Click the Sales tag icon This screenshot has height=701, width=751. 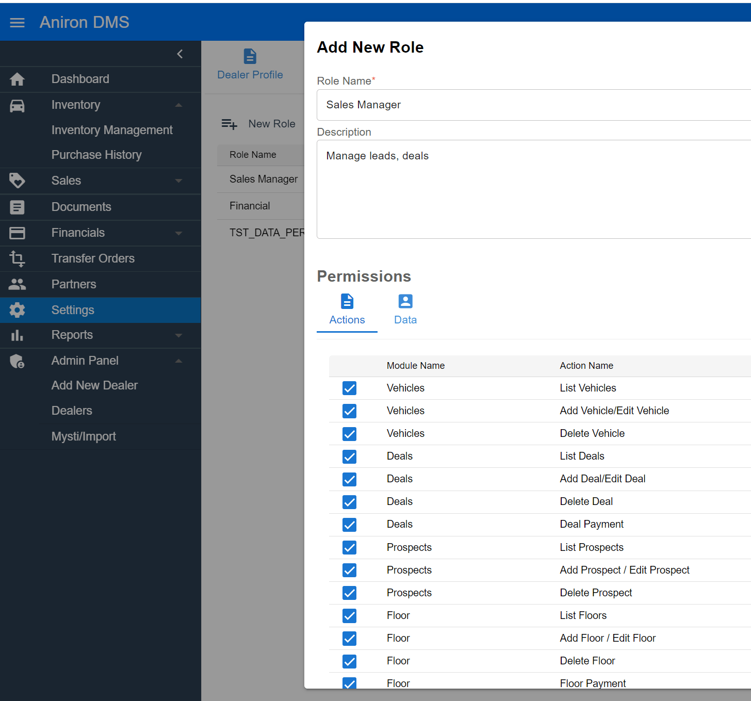[x=17, y=181]
